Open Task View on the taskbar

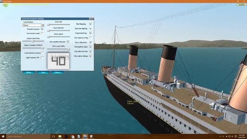(54, 136)
